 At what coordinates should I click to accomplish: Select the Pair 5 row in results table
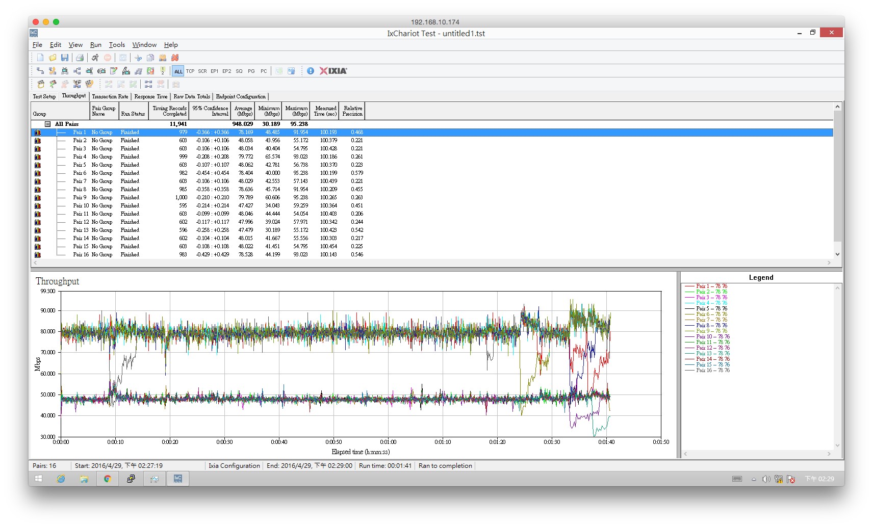point(432,165)
